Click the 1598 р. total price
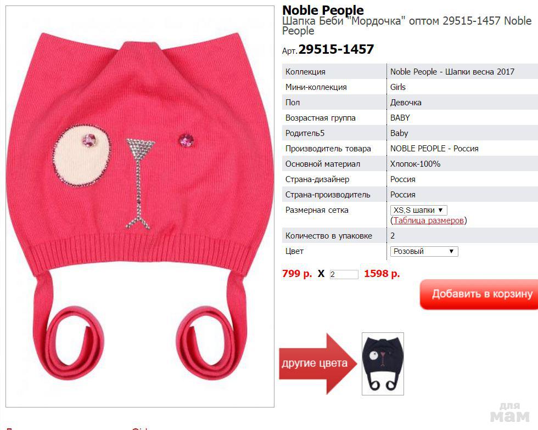This screenshot has height=430, width=538. click(382, 274)
